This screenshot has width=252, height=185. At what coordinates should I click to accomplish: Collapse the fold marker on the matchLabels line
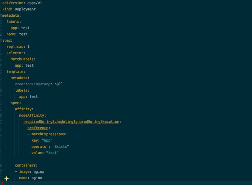[x=1, y=59]
